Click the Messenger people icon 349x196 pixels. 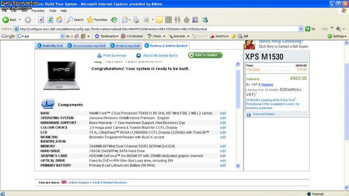click(205, 20)
